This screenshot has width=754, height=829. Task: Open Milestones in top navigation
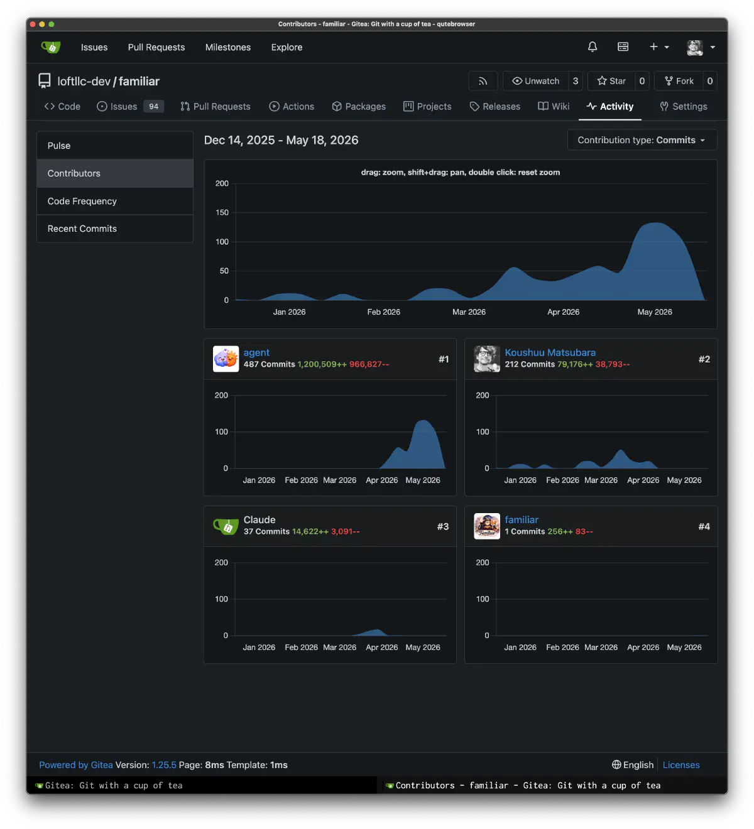pos(228,47)
